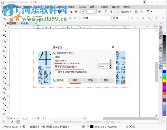Click the 下沉行数 number input field

coord(103,61)
